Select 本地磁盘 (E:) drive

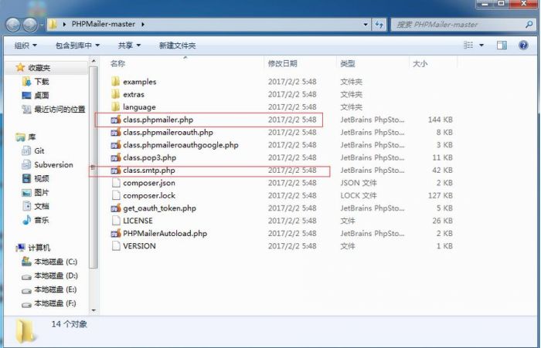(49, 289)
